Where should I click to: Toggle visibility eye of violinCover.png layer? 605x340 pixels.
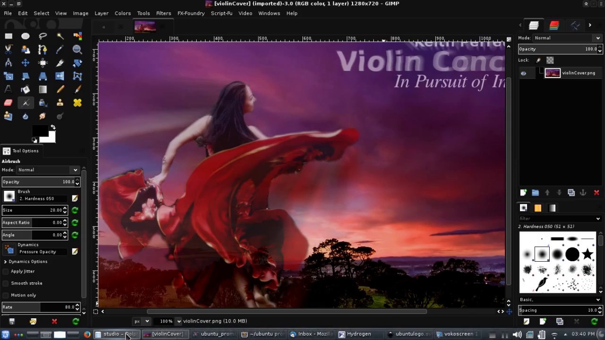(x=523, y=73)
